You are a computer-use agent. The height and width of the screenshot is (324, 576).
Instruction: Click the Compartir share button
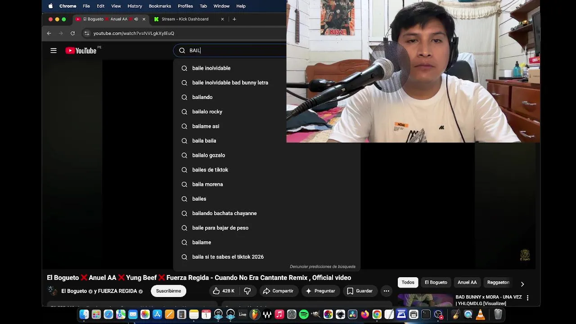[278, 291]
